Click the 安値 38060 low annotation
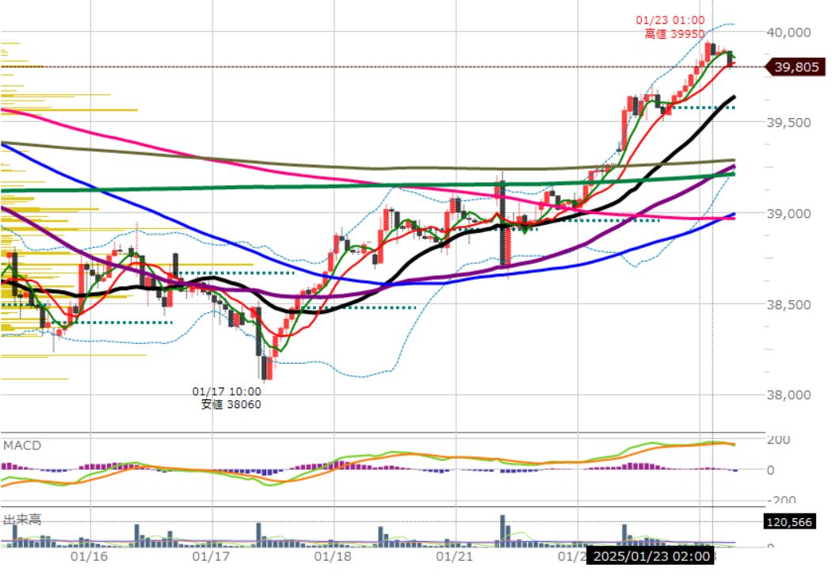 point(231,405)
